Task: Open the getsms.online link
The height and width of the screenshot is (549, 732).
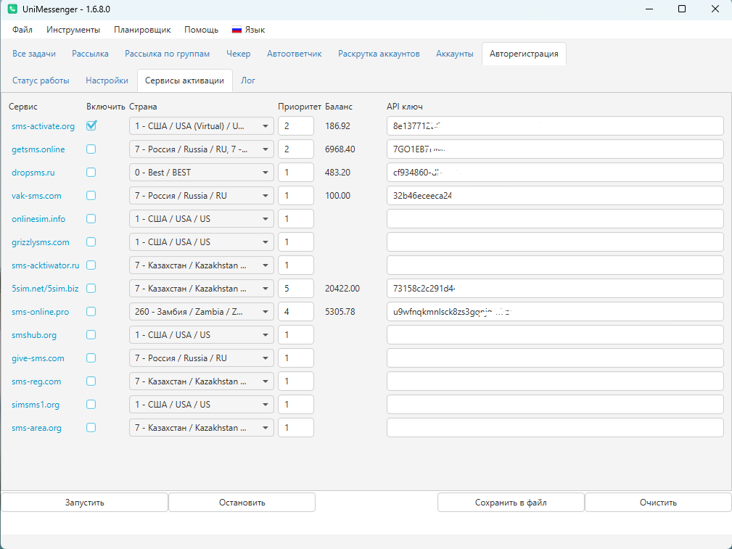Action: pyautogui.click(x=38, y=149)
